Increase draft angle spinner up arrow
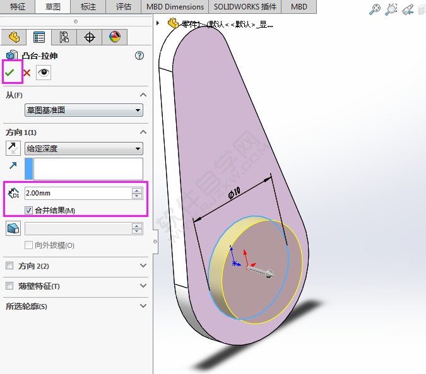 coord(137,226)
